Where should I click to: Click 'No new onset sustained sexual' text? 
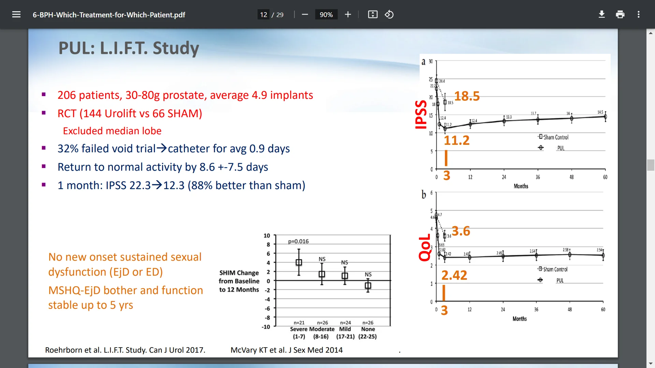(125, 257)
